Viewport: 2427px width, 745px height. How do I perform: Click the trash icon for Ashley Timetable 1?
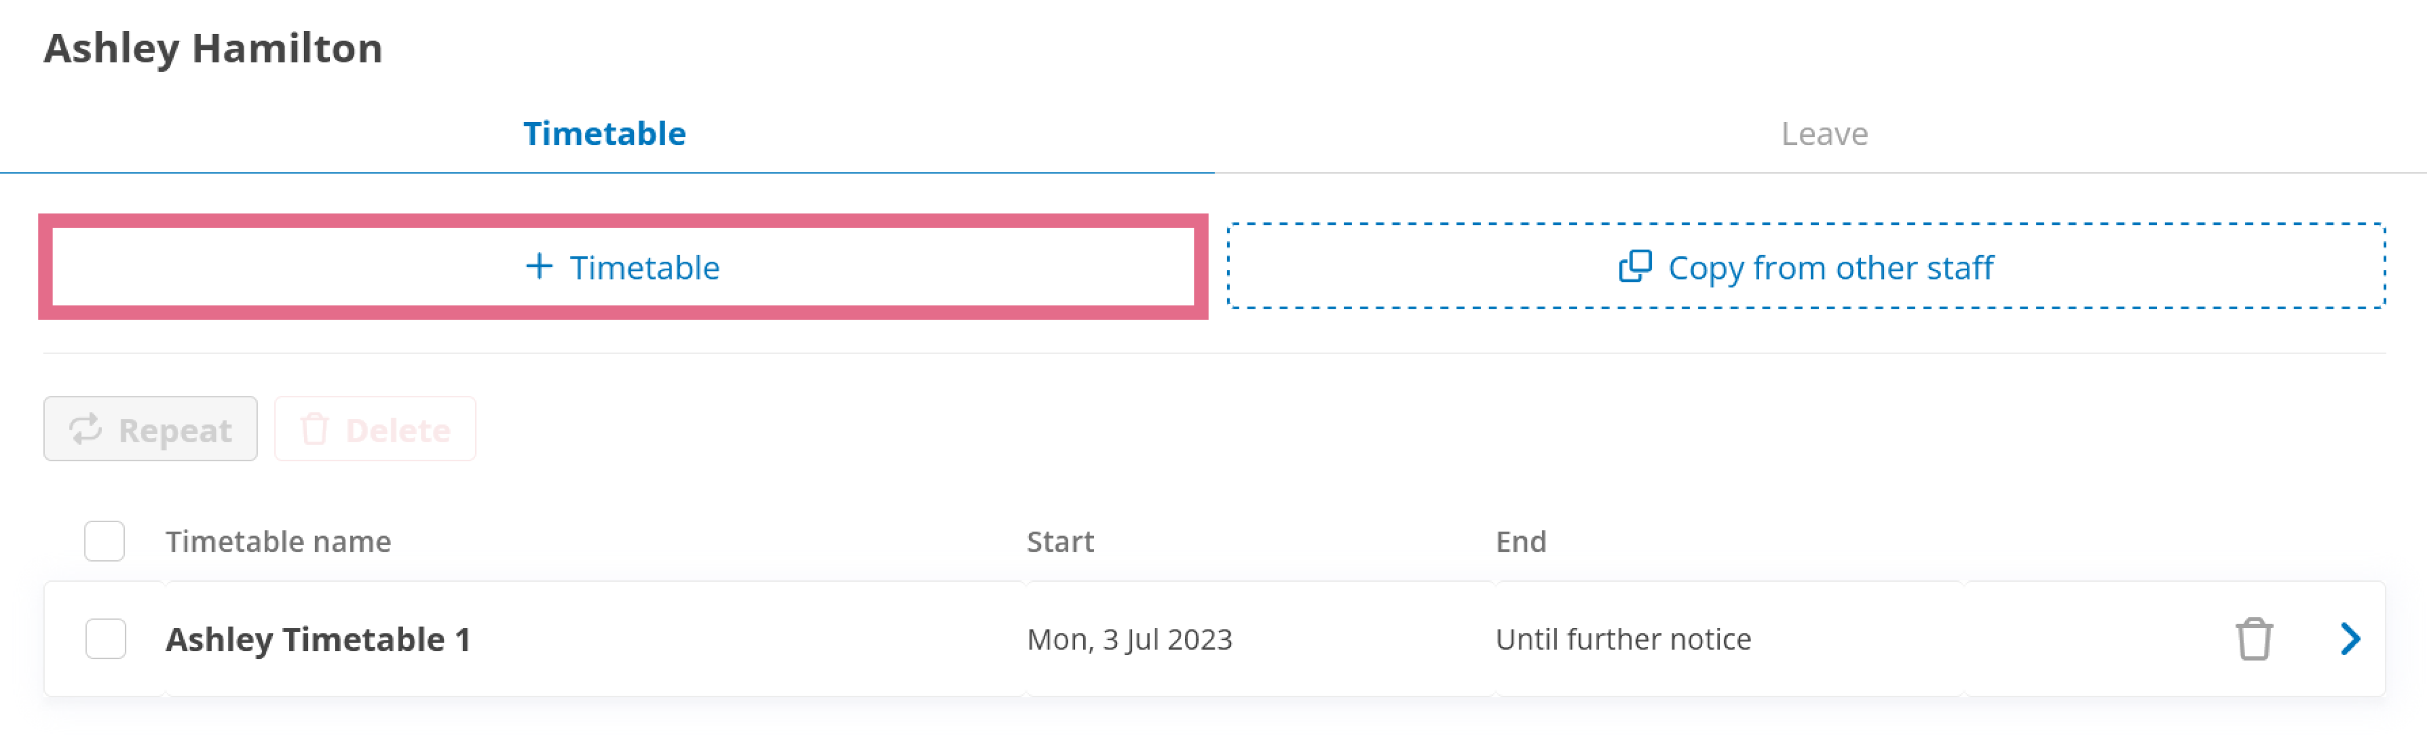(x=2254, y=639)
